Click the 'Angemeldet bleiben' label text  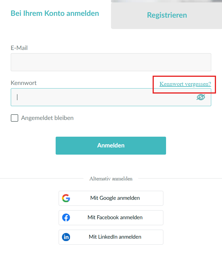pyautogui.click(x=47, y=118)
